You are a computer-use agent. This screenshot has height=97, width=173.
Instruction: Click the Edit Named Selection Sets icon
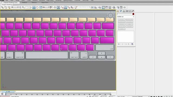click(x=76, y=8)
